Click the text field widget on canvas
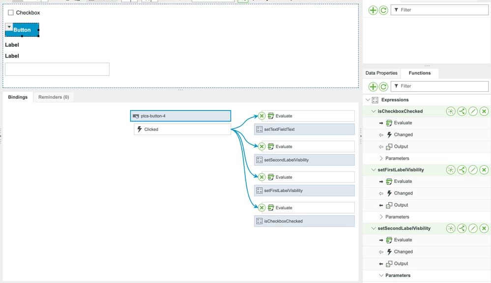 (x=58, y=69)
